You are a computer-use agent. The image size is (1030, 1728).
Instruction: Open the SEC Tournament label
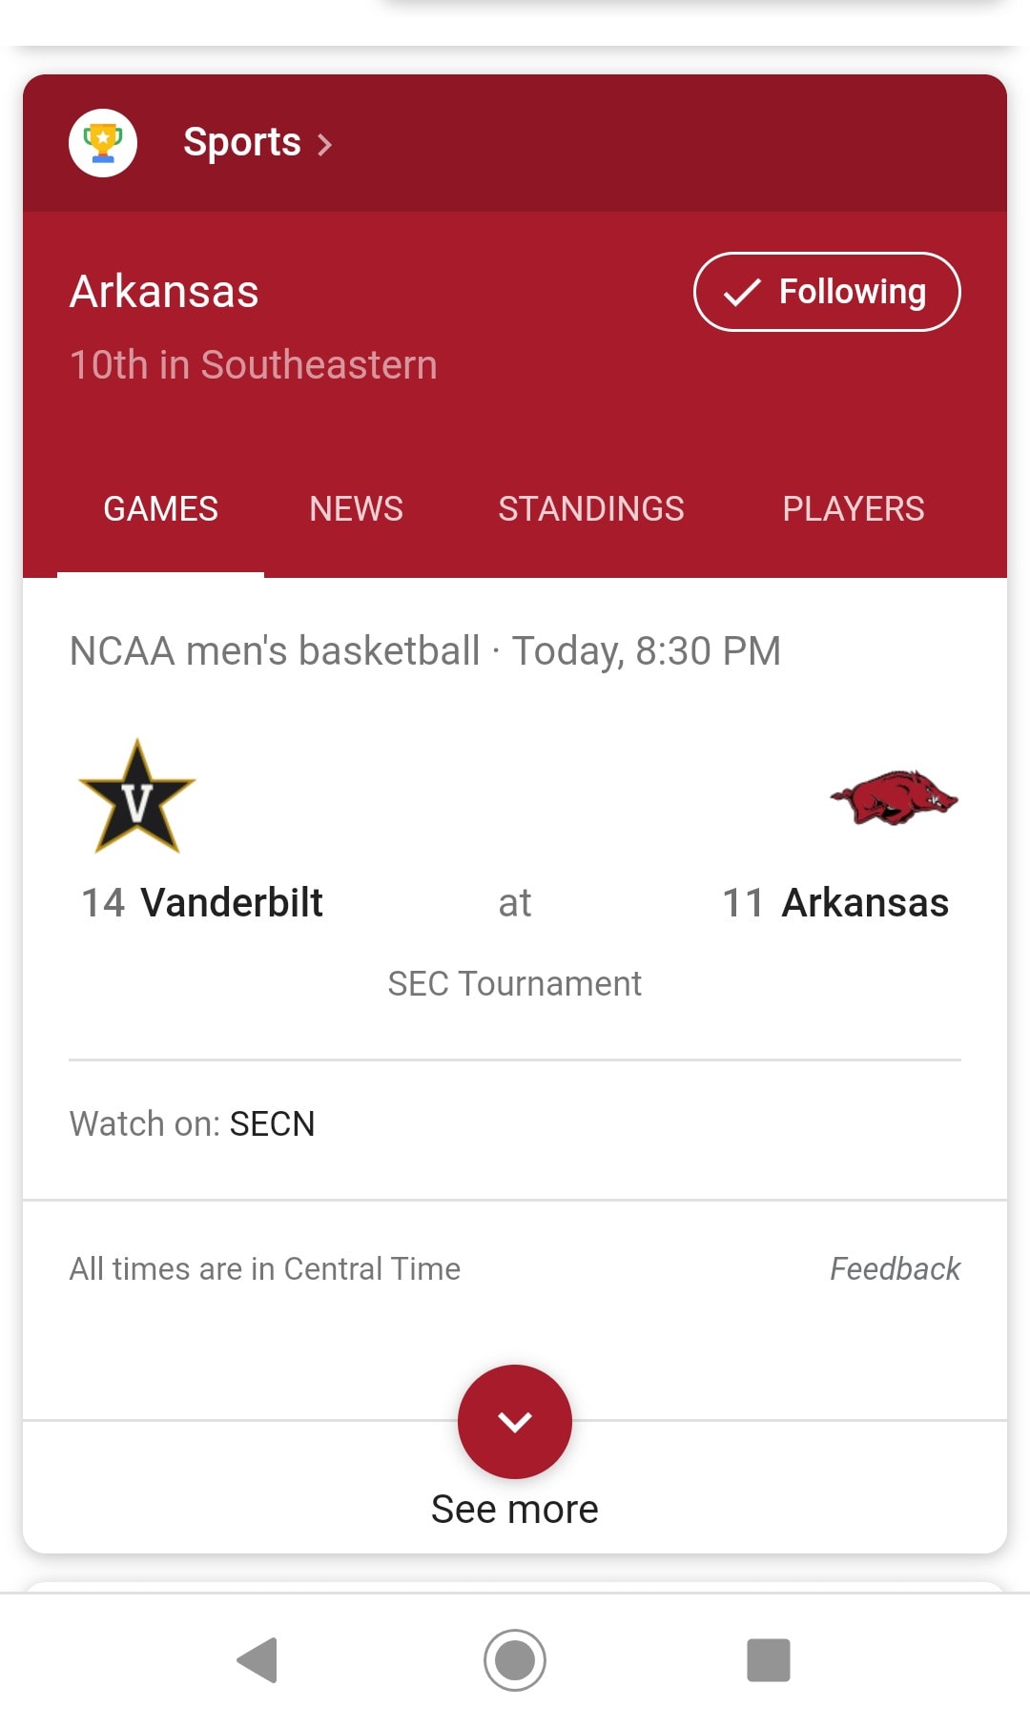tap(515, 983)
